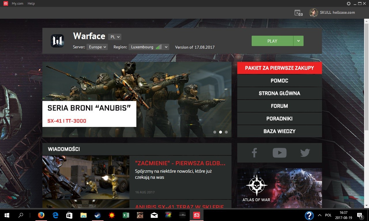
Task: Open the red sun taskbar icon
Action: 112,215
